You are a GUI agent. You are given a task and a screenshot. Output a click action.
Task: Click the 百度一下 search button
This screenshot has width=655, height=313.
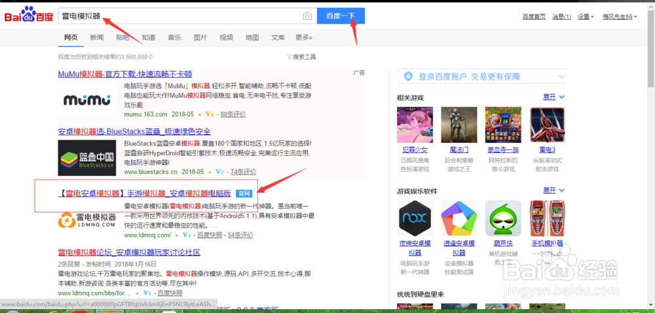(x=341, y=16)
